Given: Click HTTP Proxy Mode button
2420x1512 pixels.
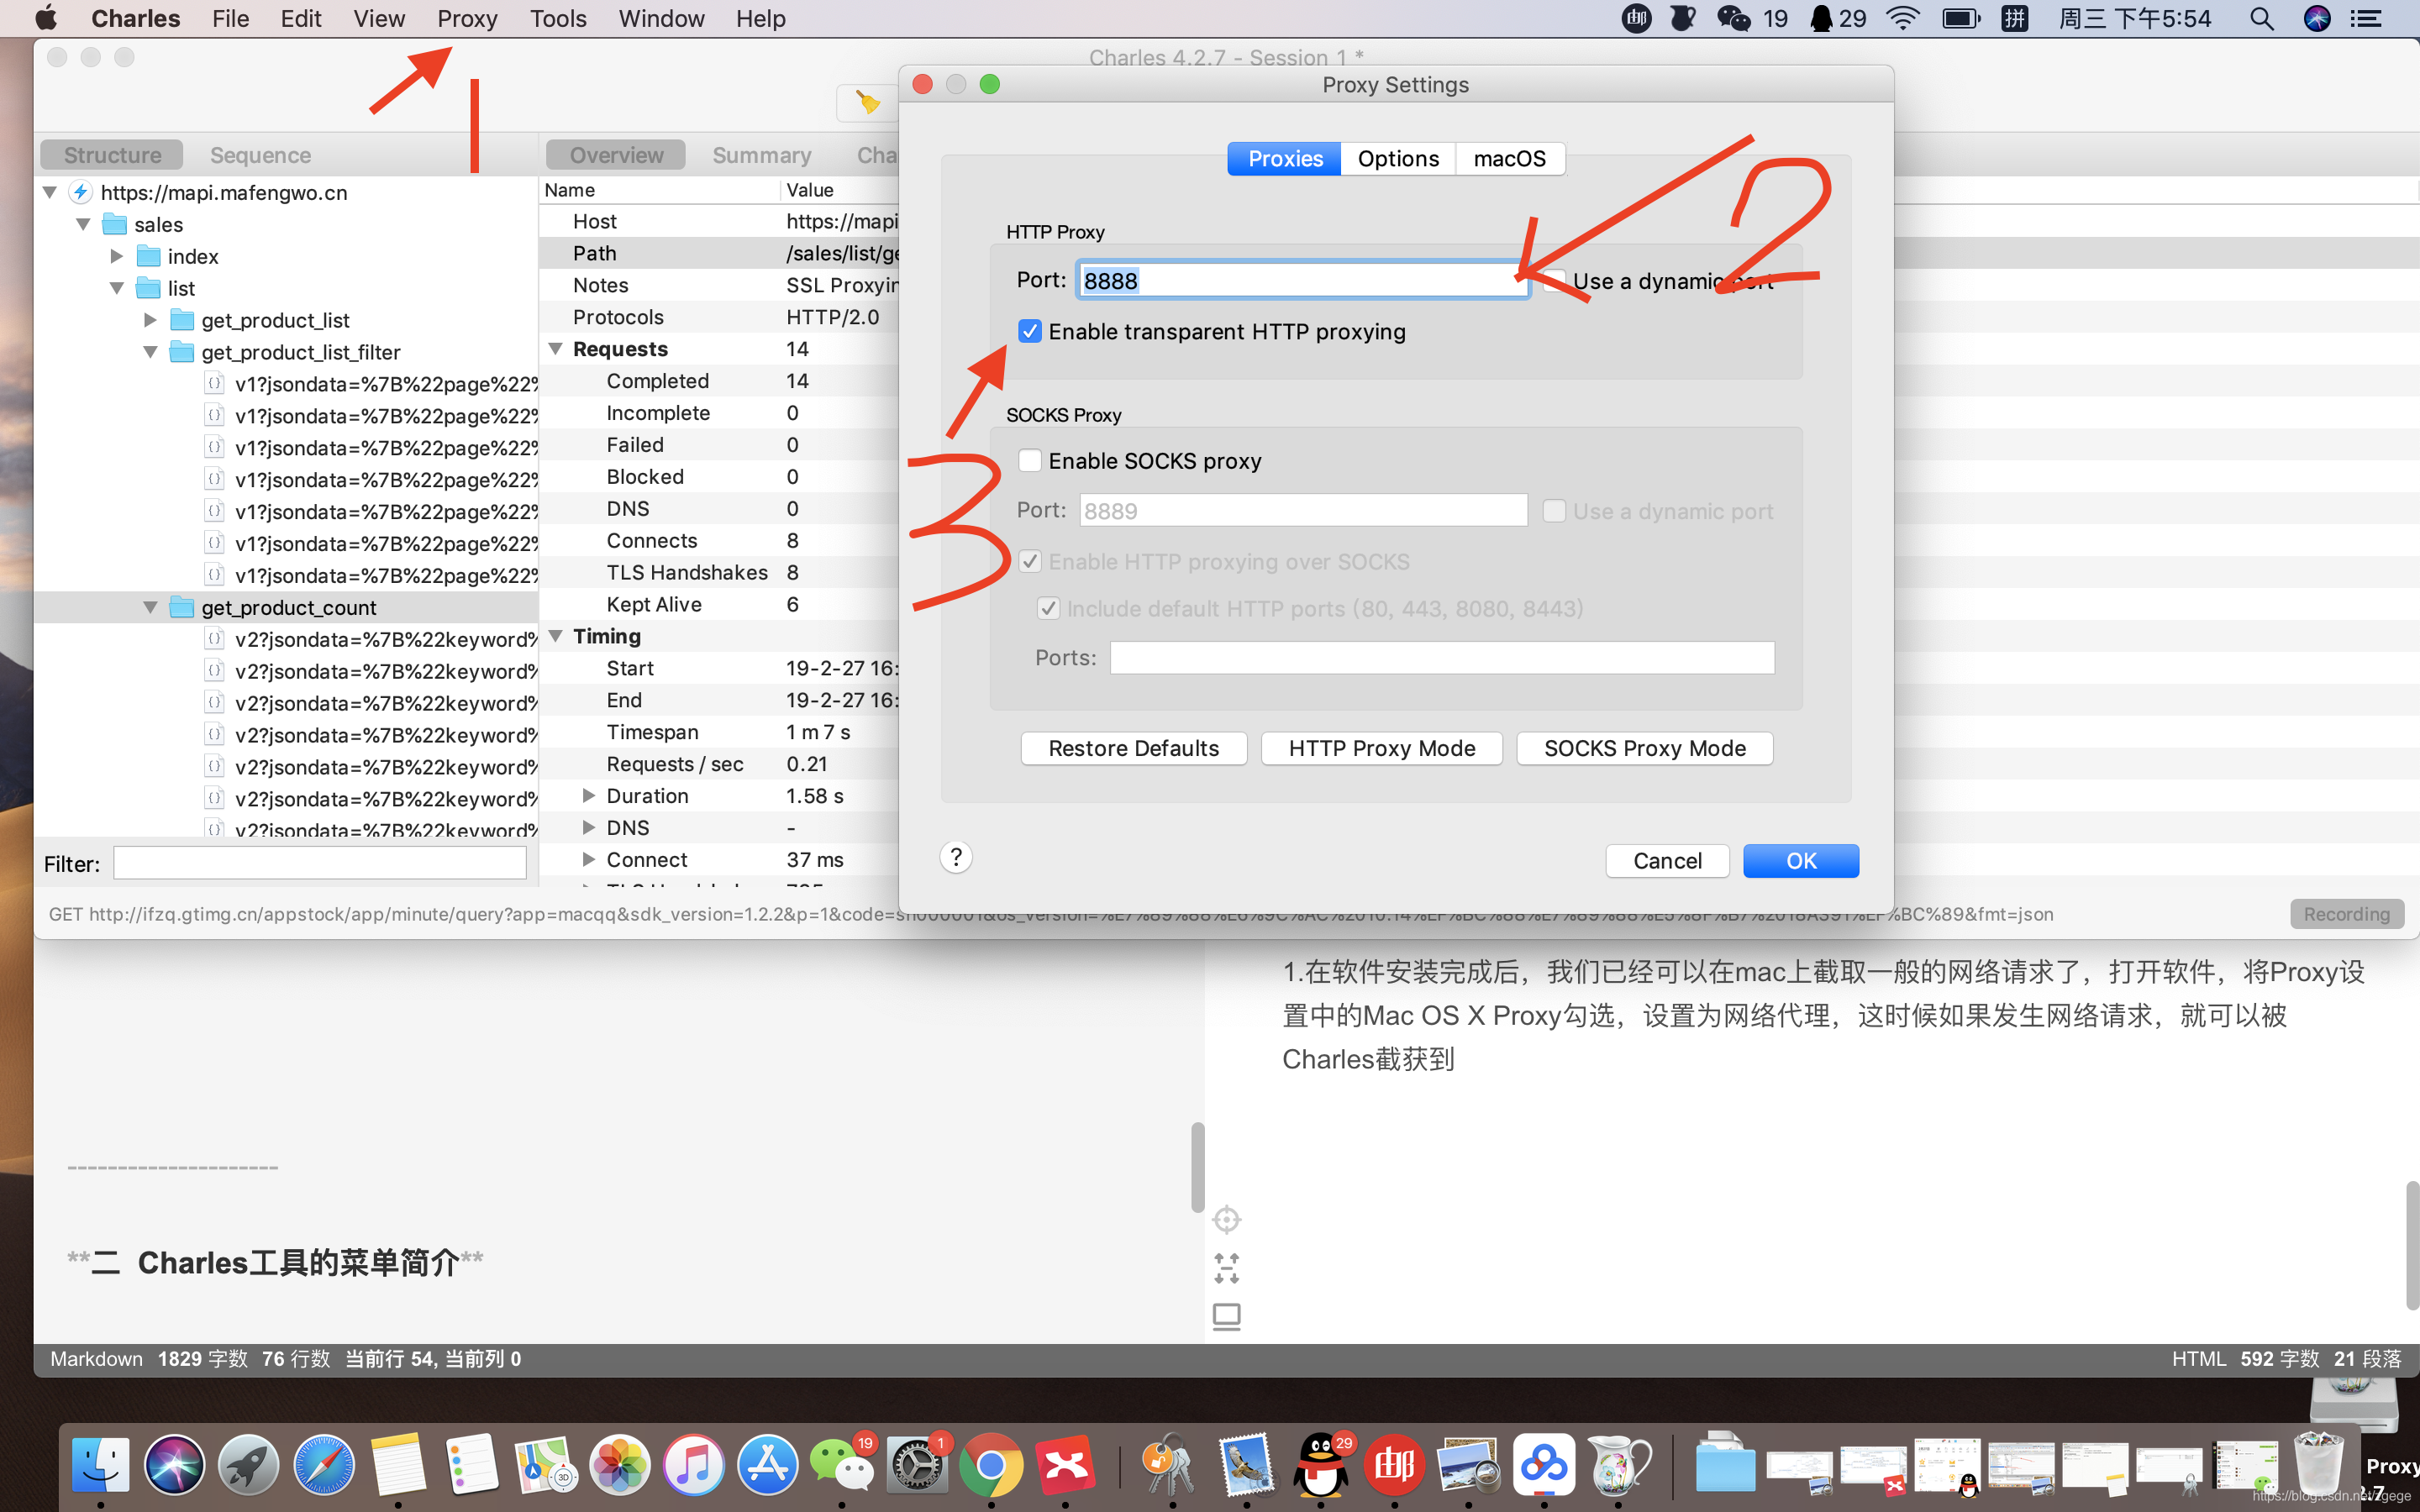Looking at the screenshot, I should coord(1381,748).
